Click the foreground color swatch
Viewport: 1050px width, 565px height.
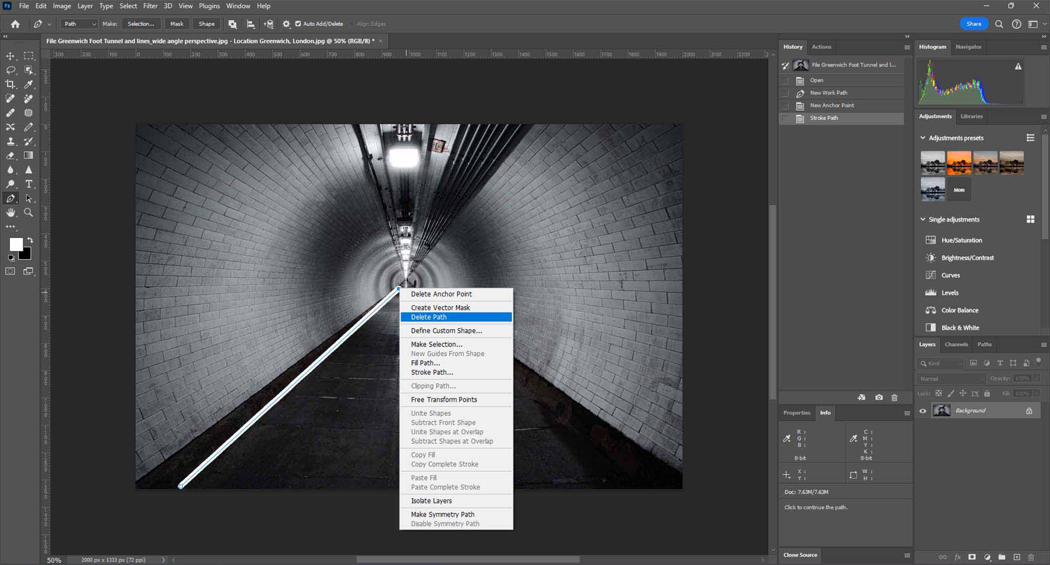(x=16, y=245)
